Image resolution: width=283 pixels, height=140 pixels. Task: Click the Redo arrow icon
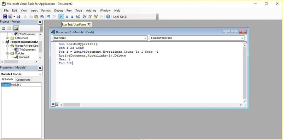click(54, 17)
